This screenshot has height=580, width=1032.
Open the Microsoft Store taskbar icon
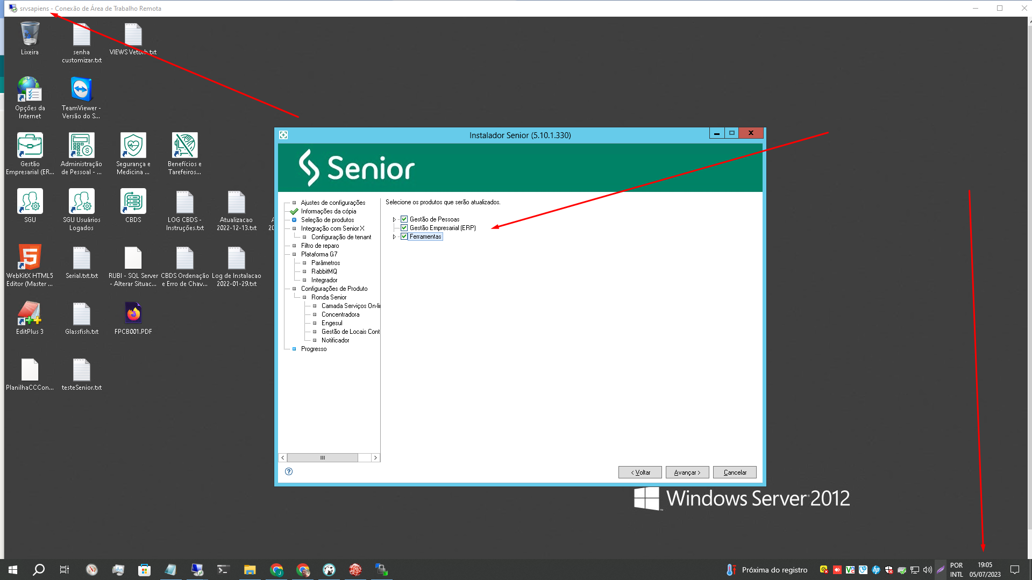pyautogui.click(x=144, y=570)
